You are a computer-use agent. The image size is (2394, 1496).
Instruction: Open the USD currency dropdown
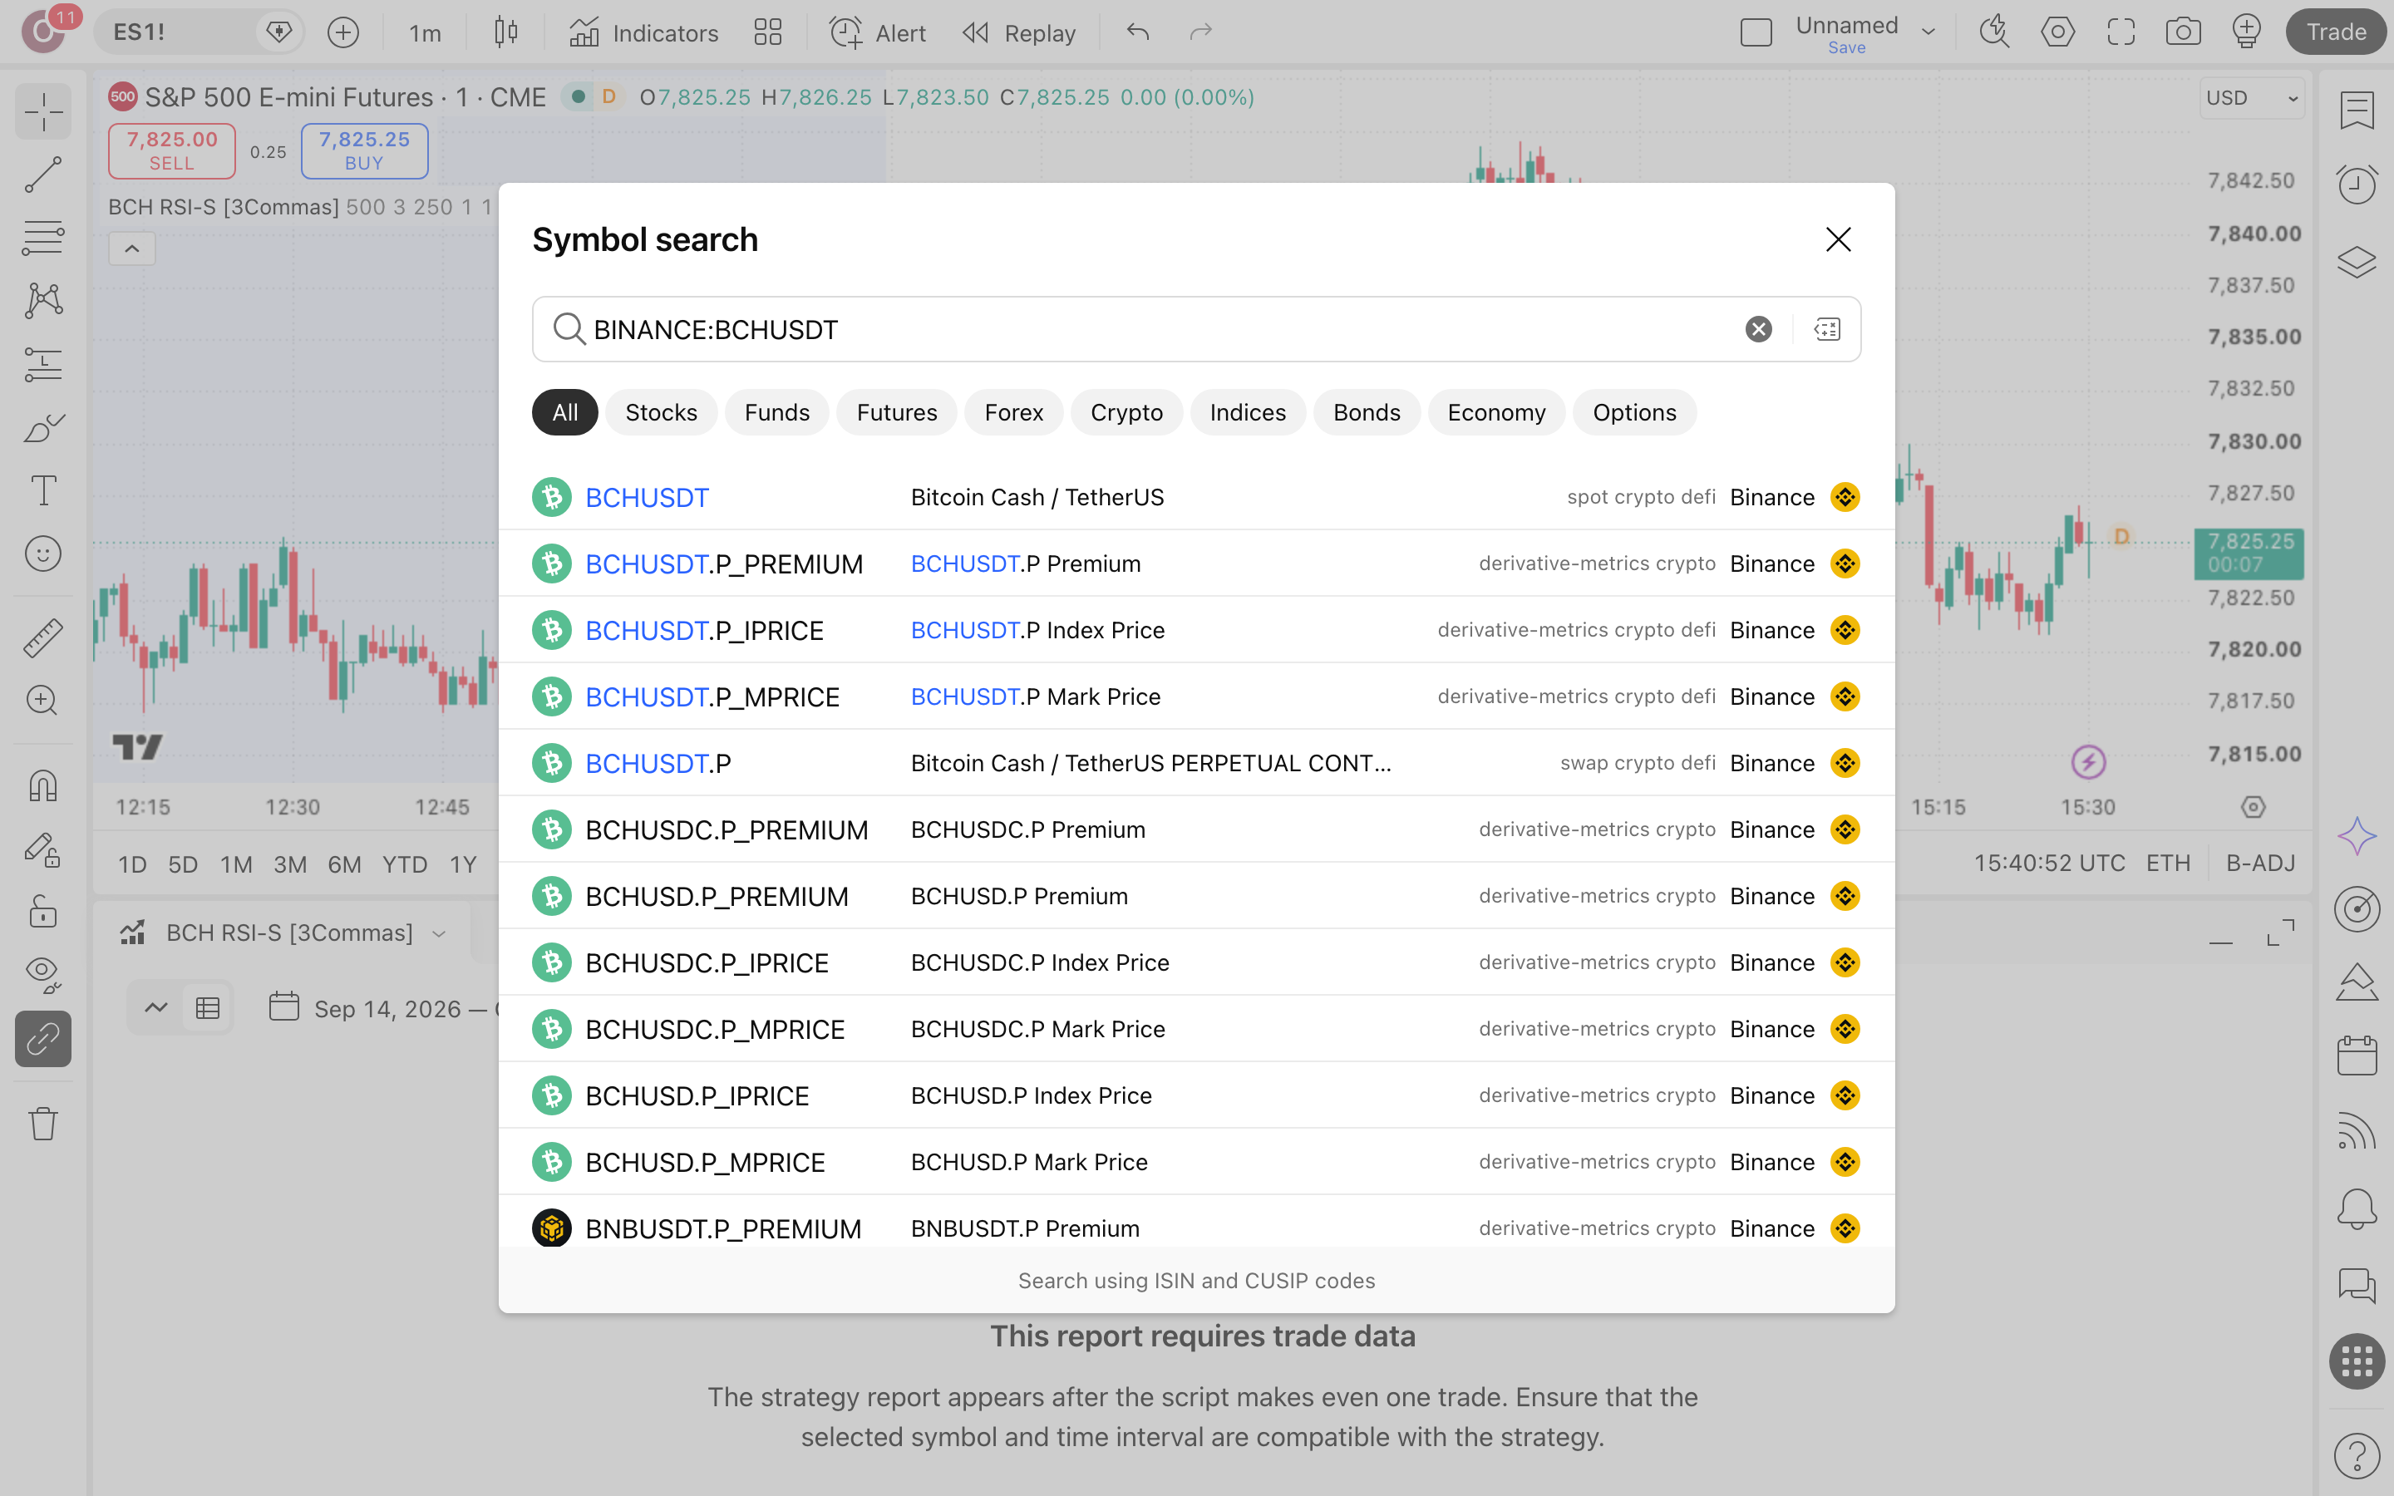coord(2252,98)
